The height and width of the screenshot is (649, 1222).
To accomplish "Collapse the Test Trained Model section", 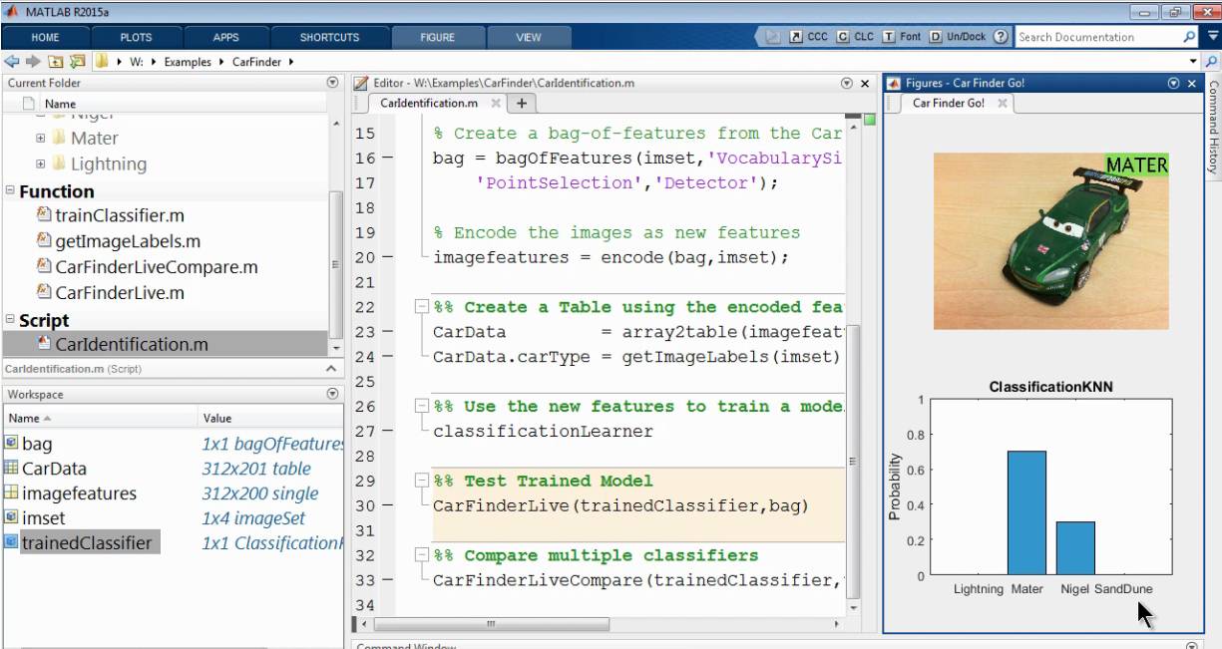I will pos(421,481).
